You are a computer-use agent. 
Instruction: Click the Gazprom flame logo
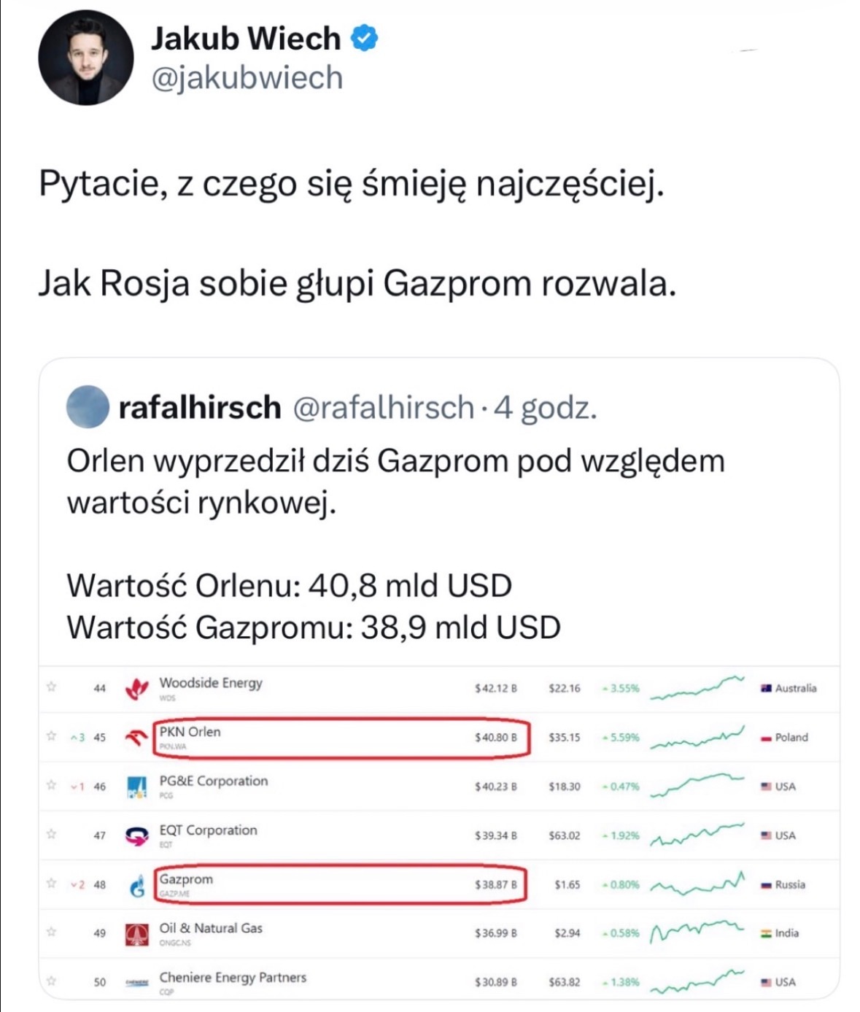136,886
